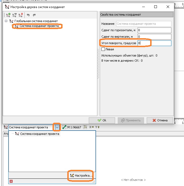Viewport: 184px width, 186px height.
Task: Enable the "Левая" checkbox
Action: 103,49
